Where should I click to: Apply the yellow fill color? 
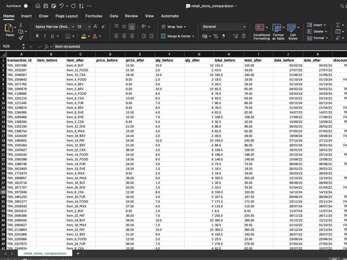pos(84,36)
